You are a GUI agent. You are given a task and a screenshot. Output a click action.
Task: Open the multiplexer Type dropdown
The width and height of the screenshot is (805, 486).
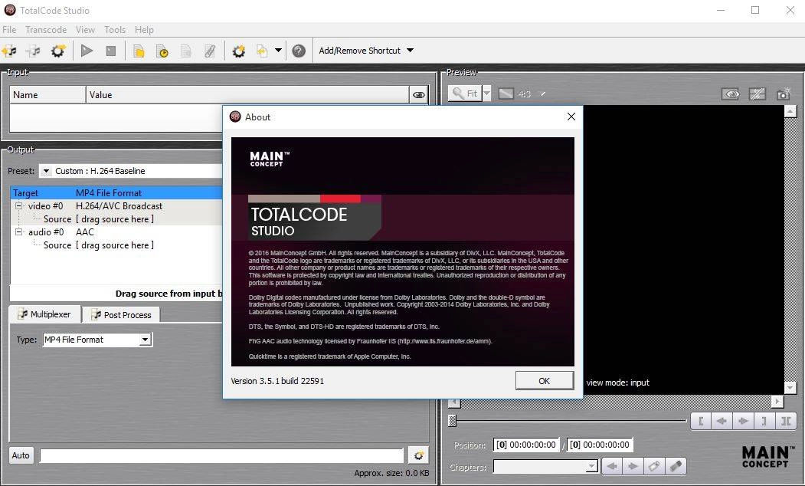(146, 340)
